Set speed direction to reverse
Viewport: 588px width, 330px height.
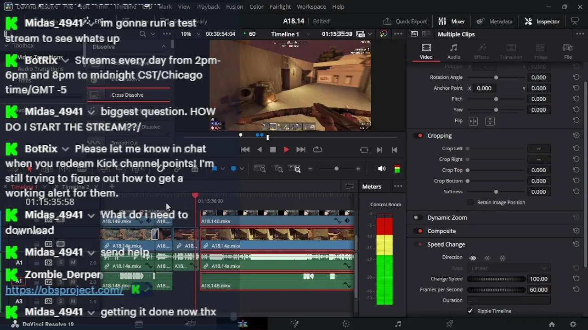coord(488,258)
